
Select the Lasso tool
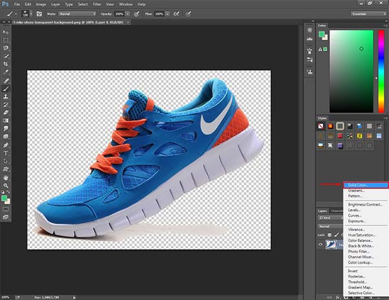pos(5,48)
